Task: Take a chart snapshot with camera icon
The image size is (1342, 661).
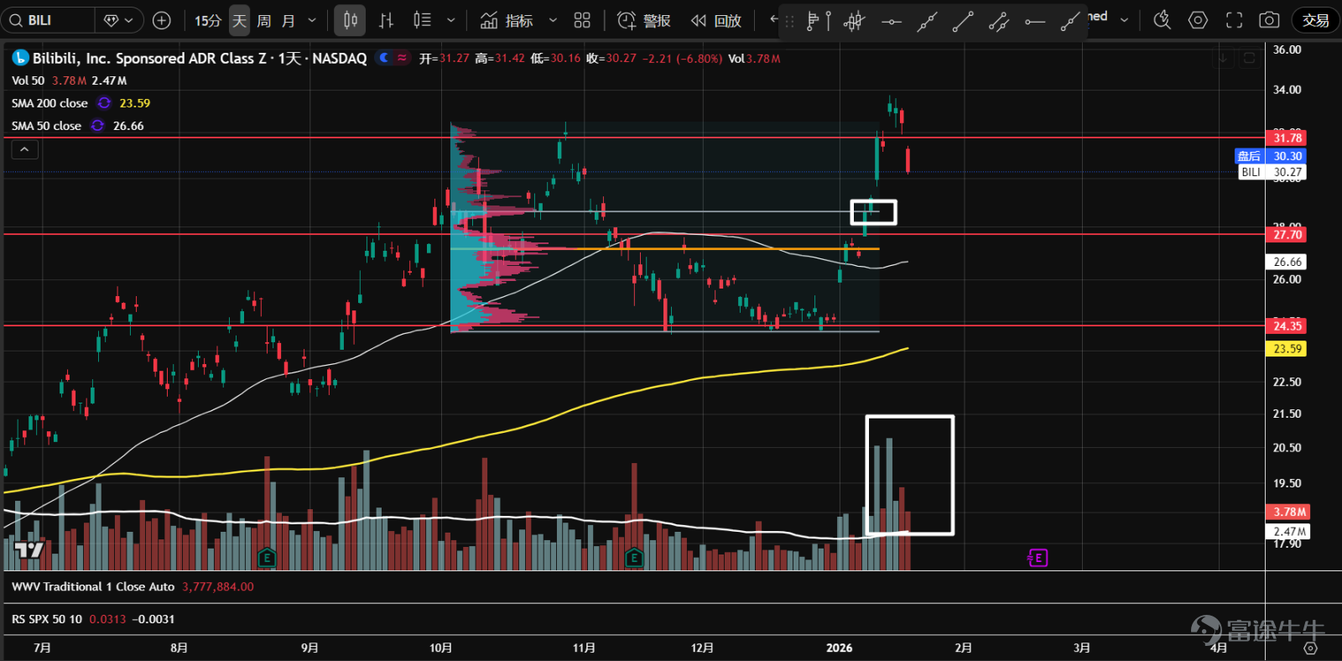Action: tap(1270, 20)
